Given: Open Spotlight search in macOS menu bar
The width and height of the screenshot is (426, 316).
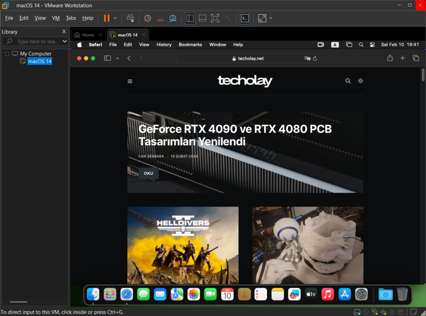Looking at the screenshot, I should (361, 44).
